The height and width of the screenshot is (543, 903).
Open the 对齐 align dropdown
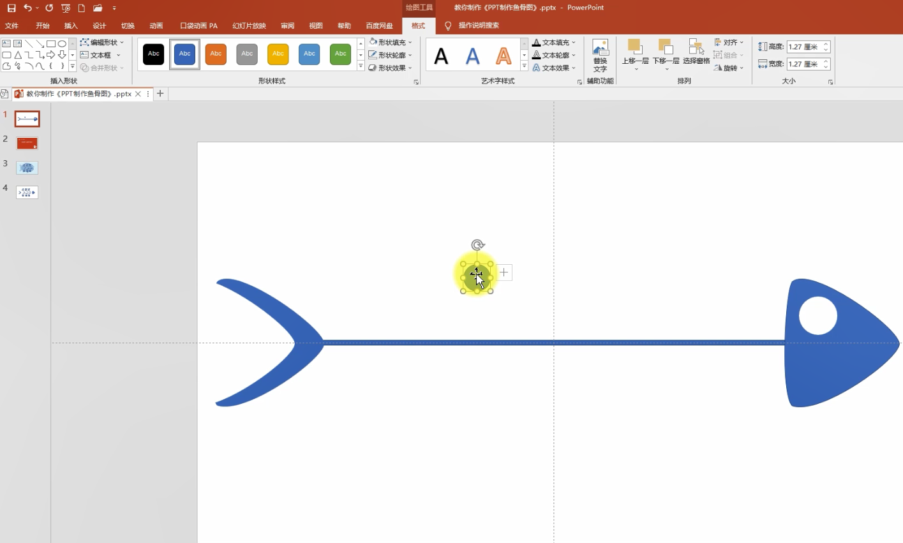pyautogui.click(x=729, y=43)
